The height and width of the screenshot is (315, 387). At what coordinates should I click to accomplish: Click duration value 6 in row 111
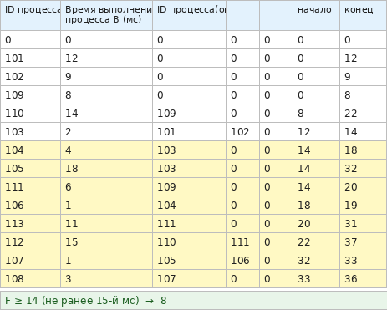107,187
